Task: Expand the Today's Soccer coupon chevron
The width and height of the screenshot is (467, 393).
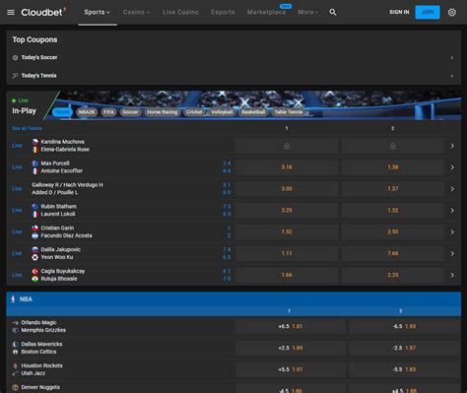Action: (x=452, y=58)
